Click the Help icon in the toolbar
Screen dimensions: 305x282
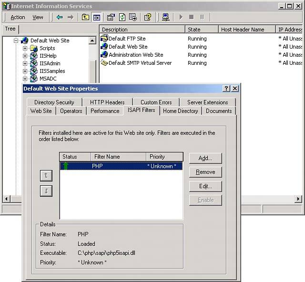pyautogui.click(x=148, y=17)
